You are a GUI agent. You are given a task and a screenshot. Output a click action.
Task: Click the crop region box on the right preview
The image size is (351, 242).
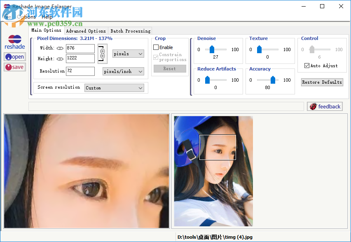pyautogui.click(x=218, y=147)
